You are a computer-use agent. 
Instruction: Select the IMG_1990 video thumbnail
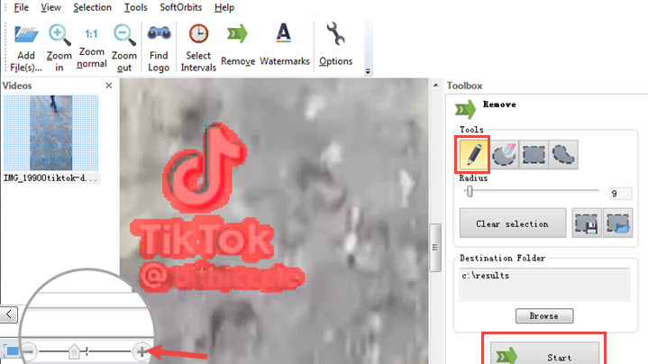(51, 133)
